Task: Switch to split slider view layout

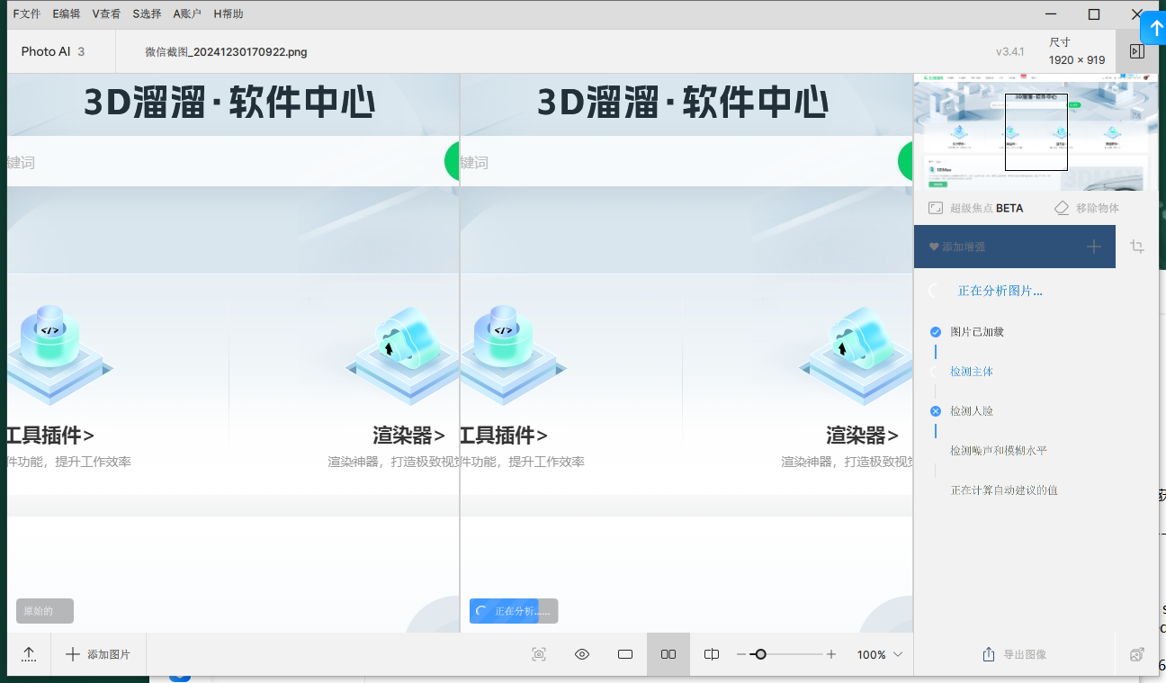Action: coord(712,654)
